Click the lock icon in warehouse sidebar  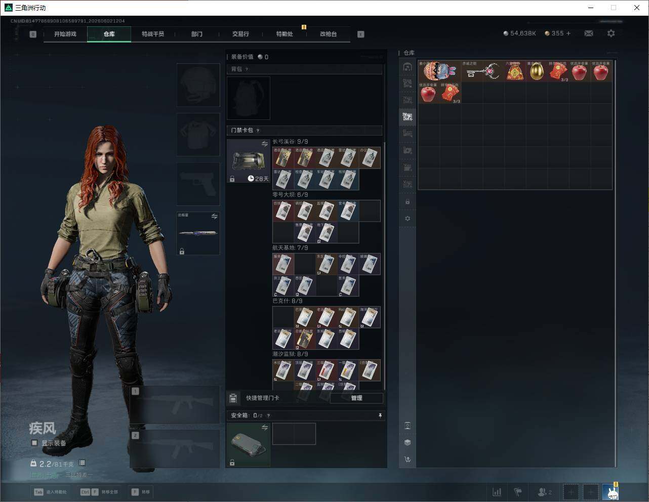(x=408, y=202)
